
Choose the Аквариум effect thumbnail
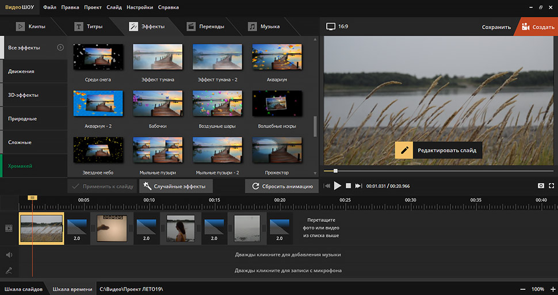point(277,57)
